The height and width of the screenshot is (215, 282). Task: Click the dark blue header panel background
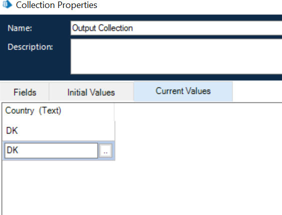pos(34,63)
